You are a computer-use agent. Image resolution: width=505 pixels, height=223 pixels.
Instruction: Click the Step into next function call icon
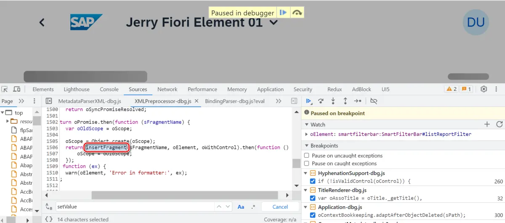click(x=333, y=101)
